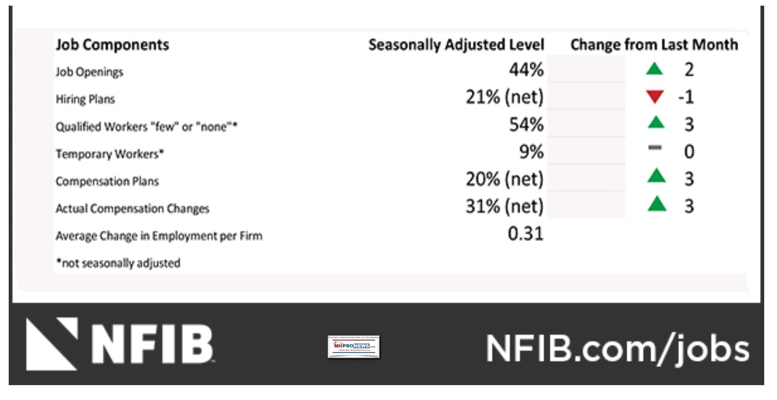Click the green up arrow for Job Openings
777x400 pixels.
tap(655, 70)
